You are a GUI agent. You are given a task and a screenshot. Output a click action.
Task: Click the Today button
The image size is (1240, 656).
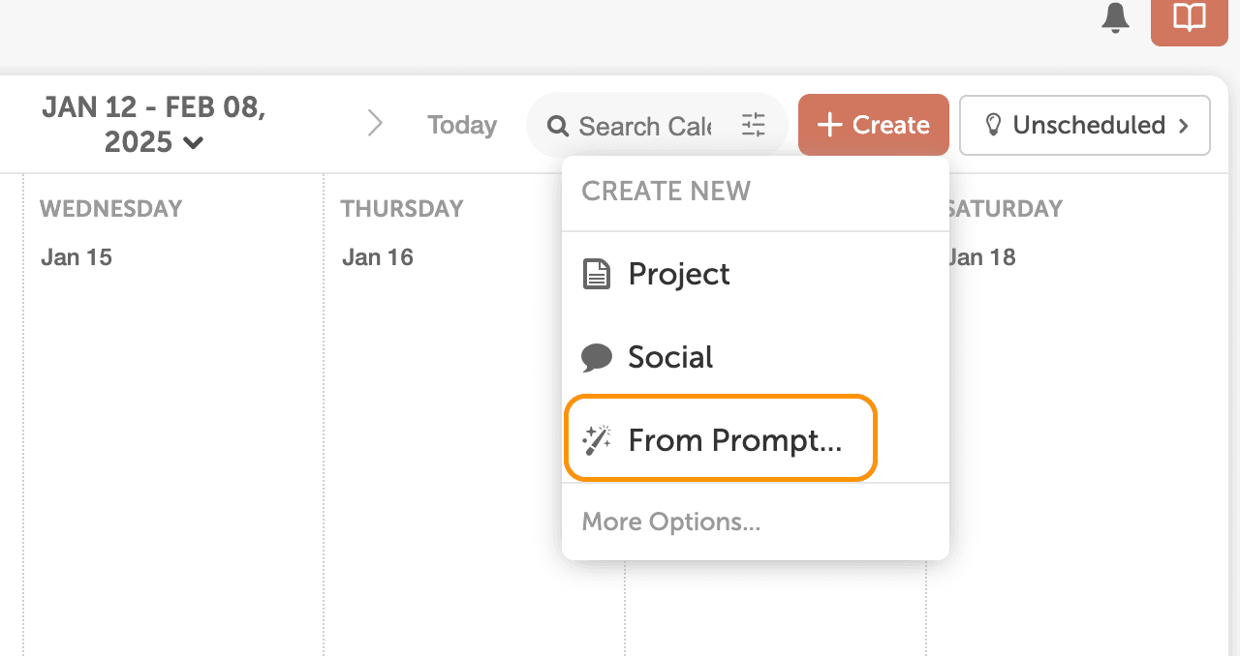click(461, 124)
